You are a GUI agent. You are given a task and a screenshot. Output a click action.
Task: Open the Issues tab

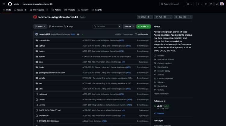click(20, 10)
